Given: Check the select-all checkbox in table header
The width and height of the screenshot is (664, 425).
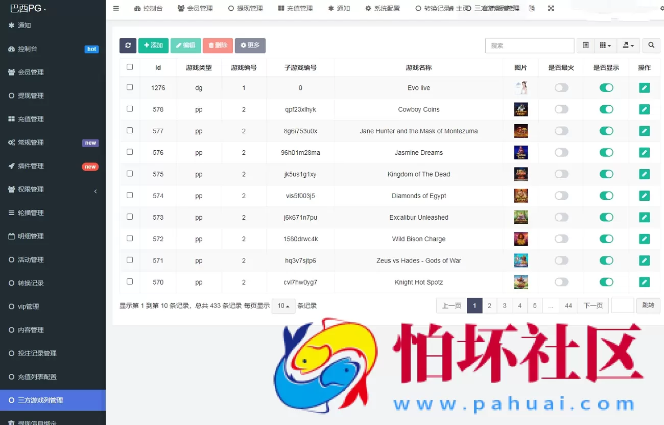Looking at the screenshot, I should coord(130,66).
